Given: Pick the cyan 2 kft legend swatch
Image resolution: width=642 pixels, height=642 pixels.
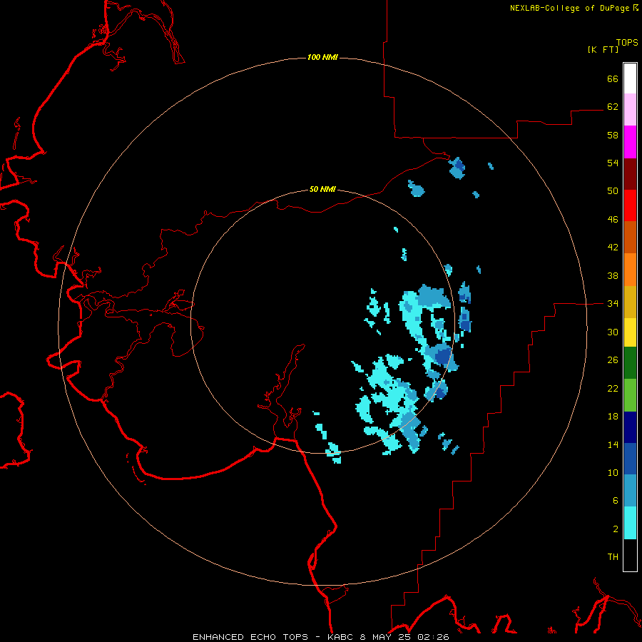Looking at the screenshot, I should [x=630, y=523].
